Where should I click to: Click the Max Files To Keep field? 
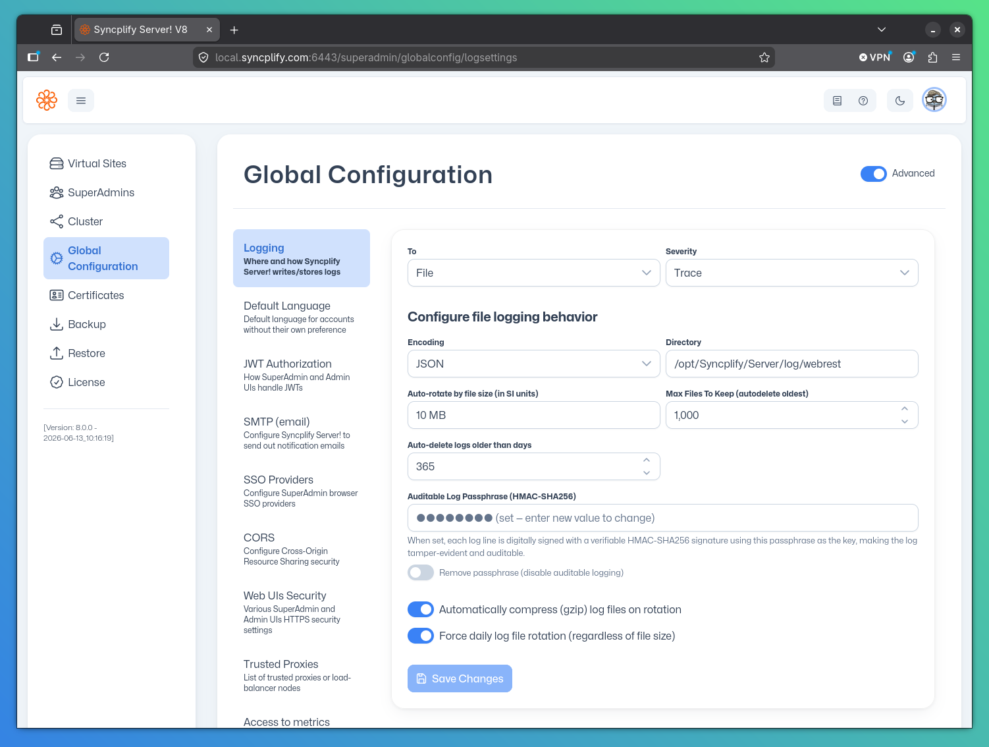(791, 415)
